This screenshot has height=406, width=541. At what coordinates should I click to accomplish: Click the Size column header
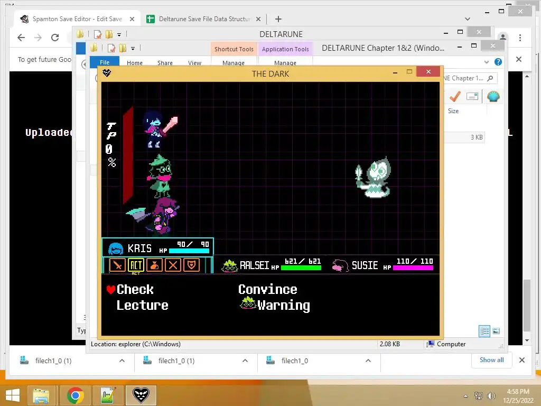tap(453, 111)
